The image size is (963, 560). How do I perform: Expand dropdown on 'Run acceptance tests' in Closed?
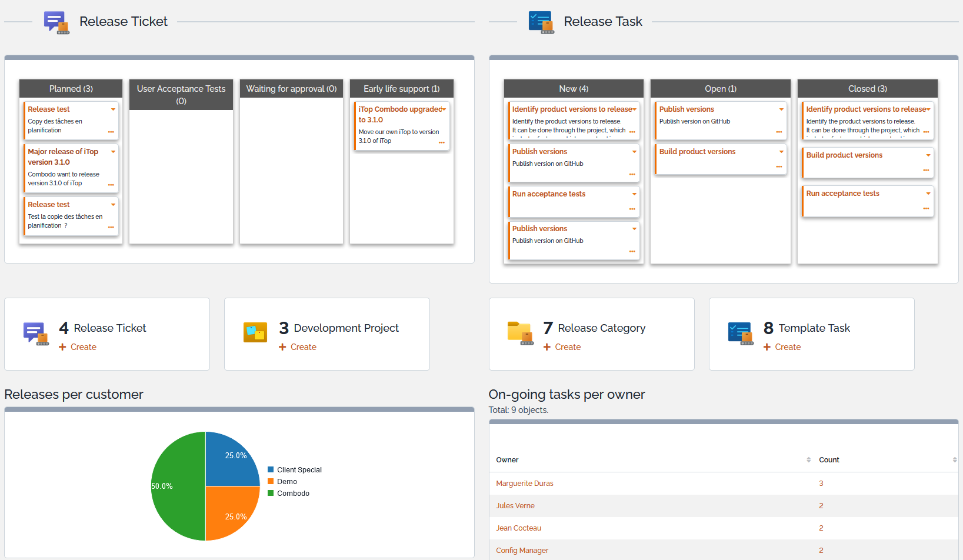(928, 193)
